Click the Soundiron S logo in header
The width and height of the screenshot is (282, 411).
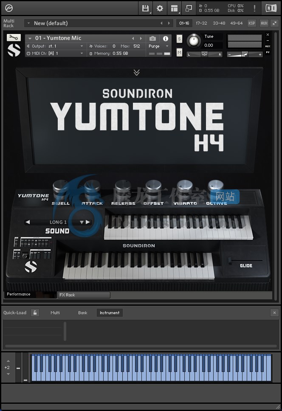coord(14,50)
